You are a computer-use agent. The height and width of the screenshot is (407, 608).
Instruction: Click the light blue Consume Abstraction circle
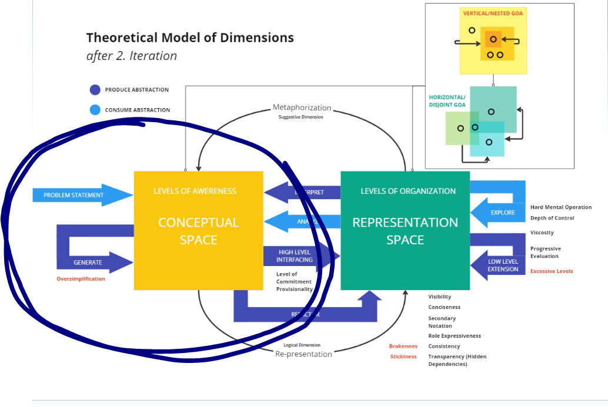(95, 110)
